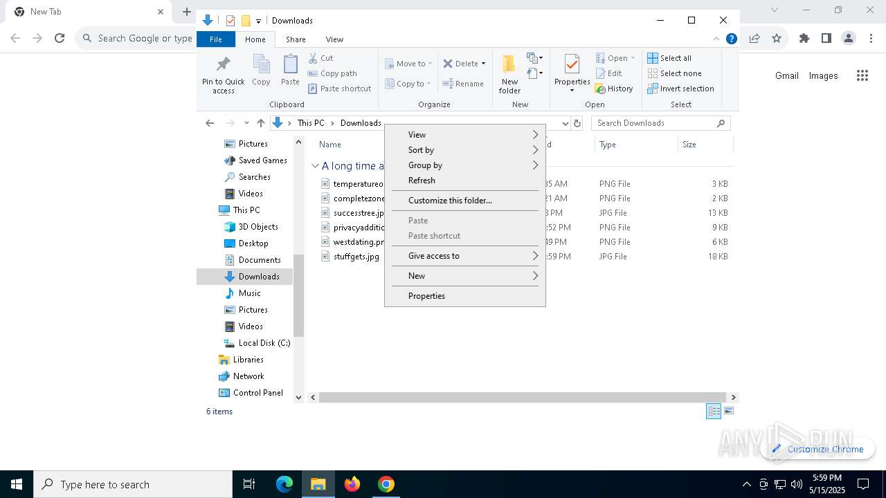886x498 pixels.
Task: Choose Refresh from context menu
Action: (465, 181)
